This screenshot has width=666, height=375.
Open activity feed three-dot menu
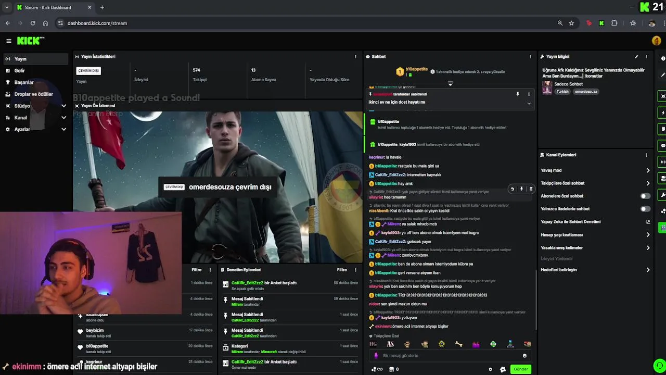pyautogui.click(x=210, y=270)
